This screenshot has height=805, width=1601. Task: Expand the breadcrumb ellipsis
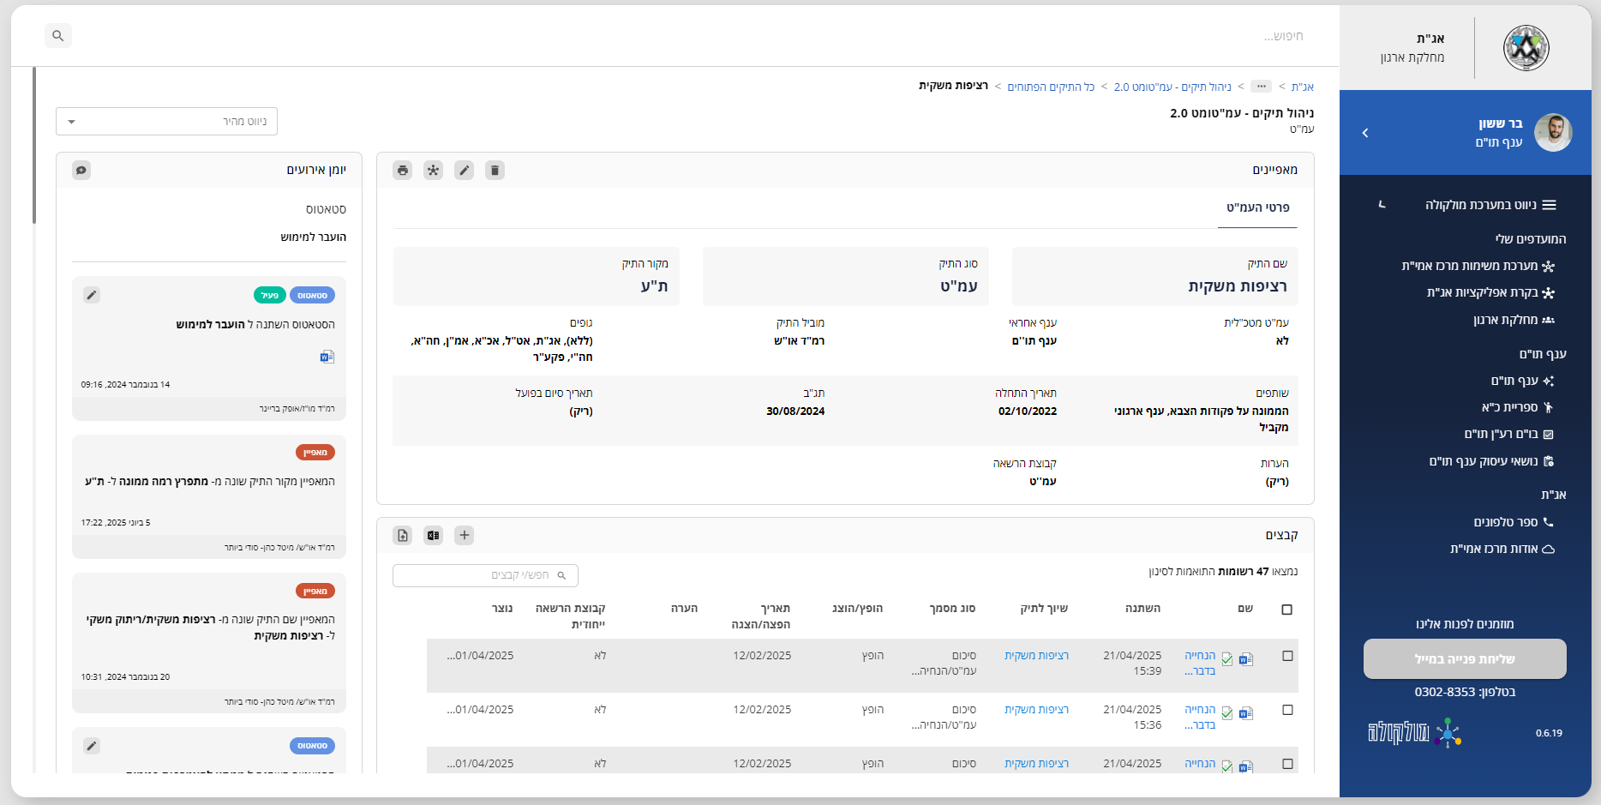point(1261,87)
